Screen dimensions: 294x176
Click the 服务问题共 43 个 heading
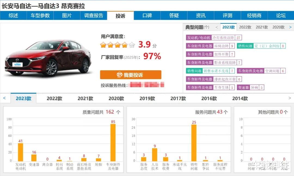point(211,112)
